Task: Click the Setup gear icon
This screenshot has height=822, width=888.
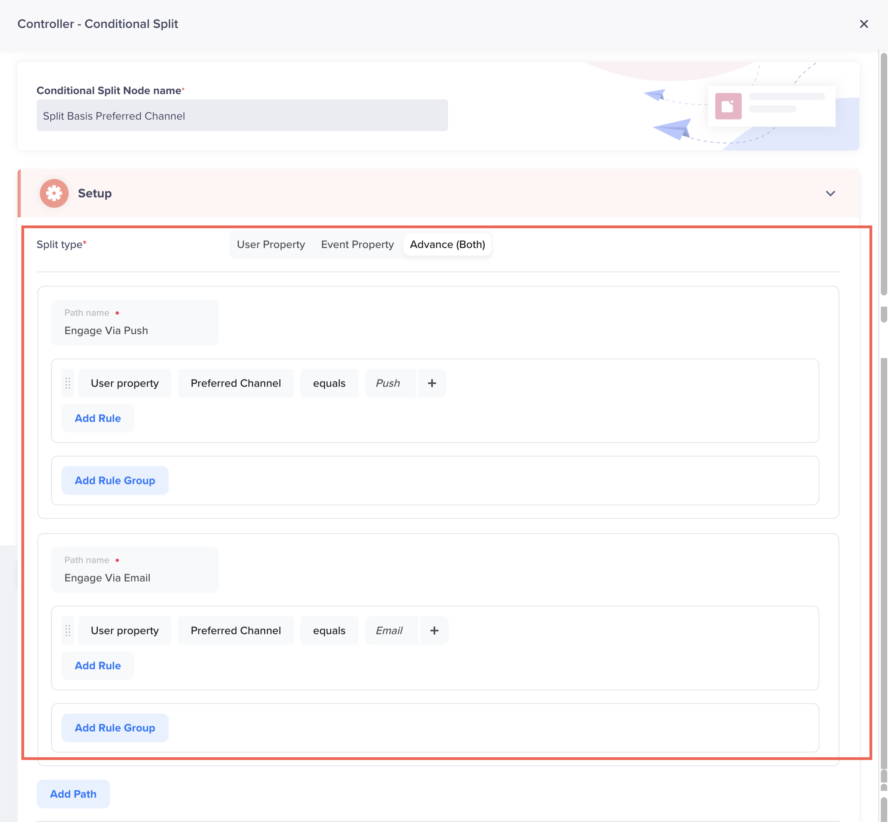Action: point(54,193)
